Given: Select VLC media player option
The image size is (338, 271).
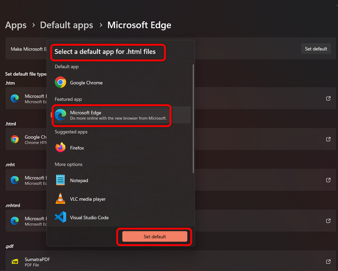Looking at the screenshot, I should coord(121,199).
